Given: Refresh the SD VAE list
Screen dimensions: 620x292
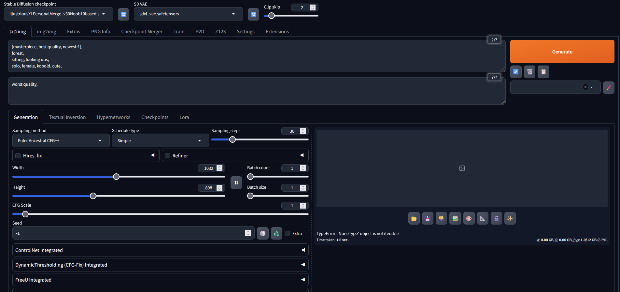Looking at the screenshot, I should 253,14.
